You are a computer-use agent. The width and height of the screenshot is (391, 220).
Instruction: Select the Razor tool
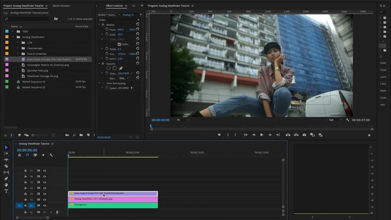click(6, 166)
